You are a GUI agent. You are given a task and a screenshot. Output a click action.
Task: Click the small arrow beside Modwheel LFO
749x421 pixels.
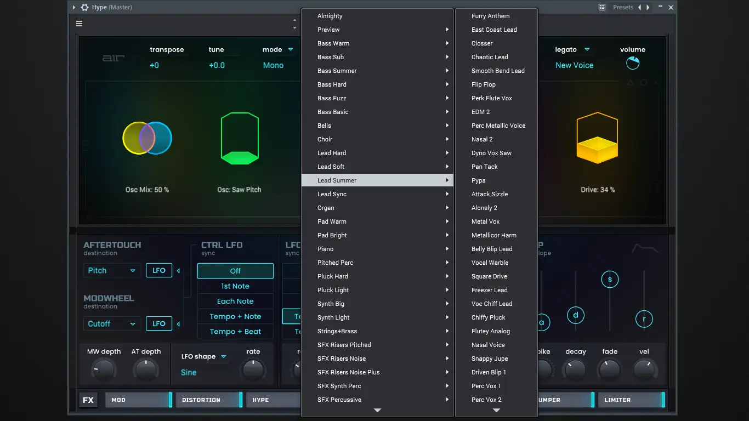click(178, 324)
